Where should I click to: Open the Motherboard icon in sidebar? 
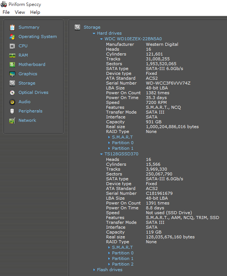tap(12, 64)
